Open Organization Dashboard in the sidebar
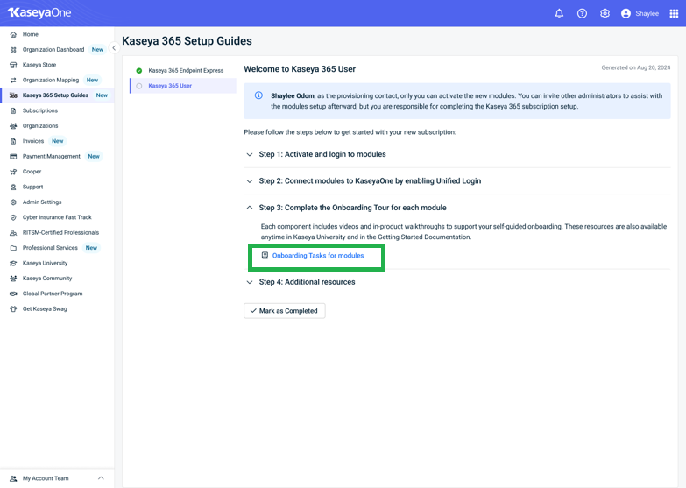This screenshot has height=488, width=686. 53,50
